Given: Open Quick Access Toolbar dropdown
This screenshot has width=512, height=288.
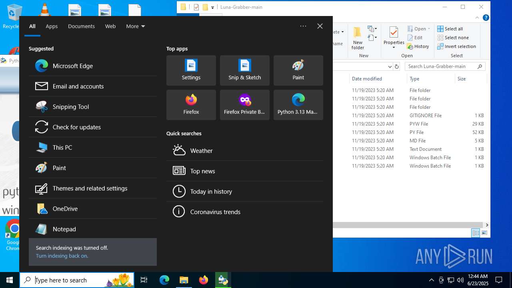Looking at the screenshot, I should 212,7.
